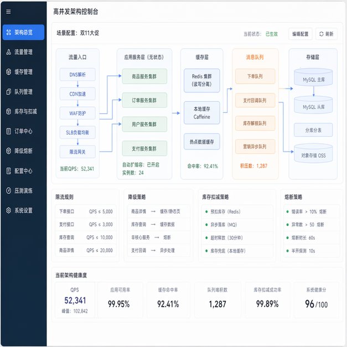Select the 分库分表 node
Image resolution: width=347 pixels, height=347 pixels.
pyautogui.click(x=313, y=130)
